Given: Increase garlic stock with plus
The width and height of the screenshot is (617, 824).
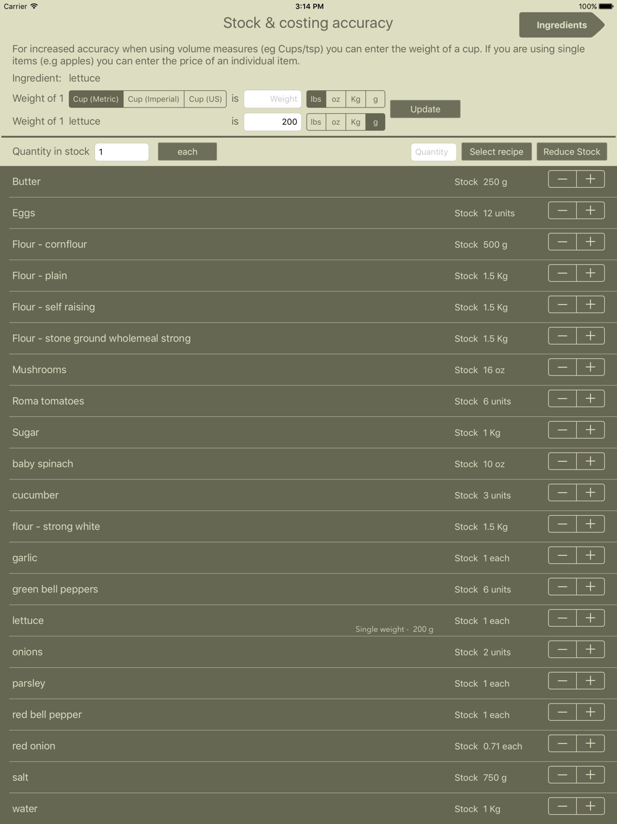Looking at the screenshot, I should [590, 555].
